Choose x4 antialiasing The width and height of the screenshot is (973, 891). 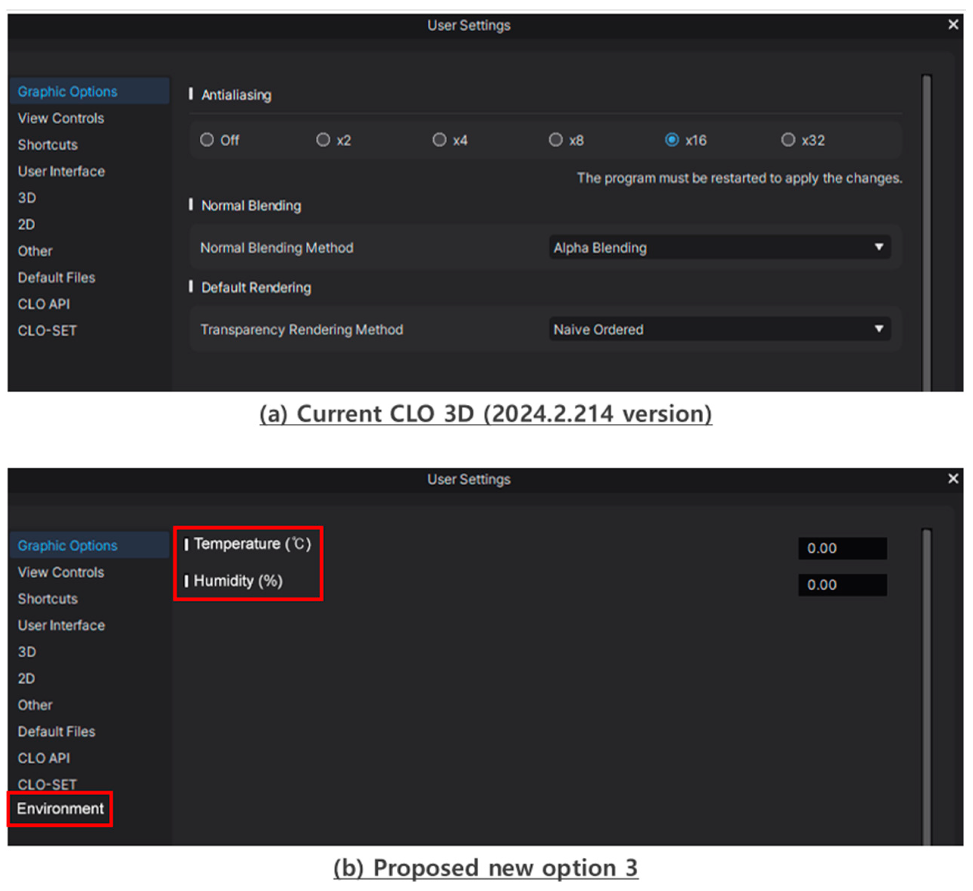439,140
